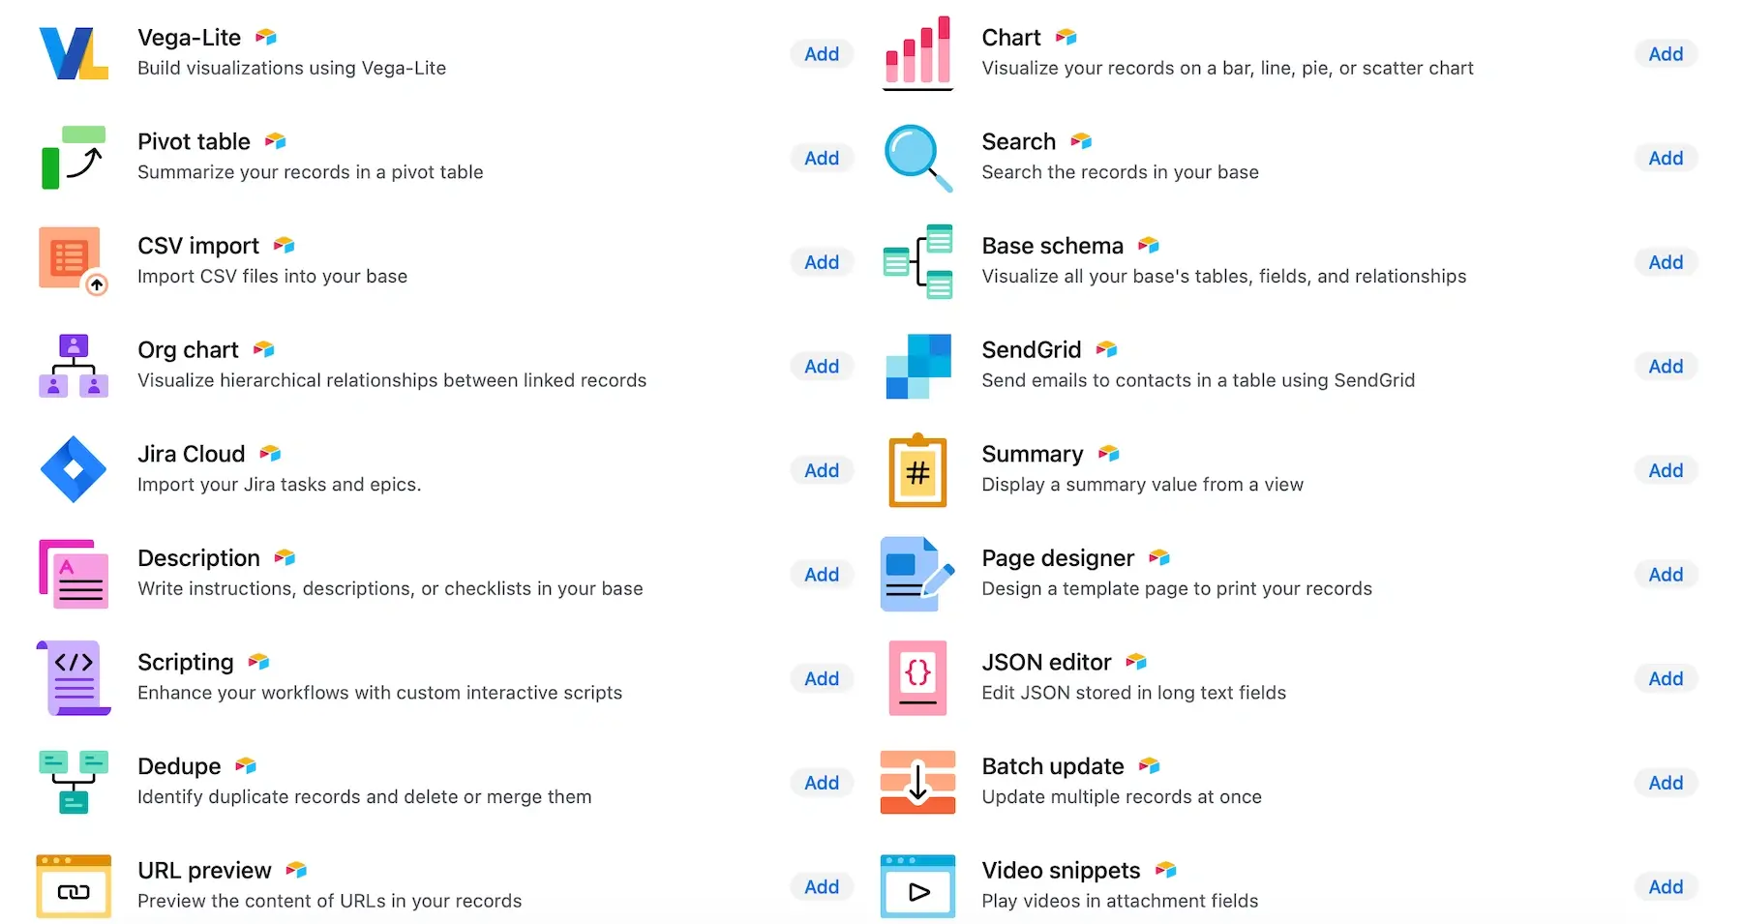Click the Batch update icon

click(917, 782)
